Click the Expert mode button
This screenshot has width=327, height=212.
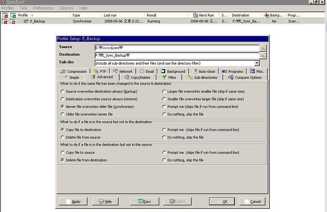click(x=177, y=202)
